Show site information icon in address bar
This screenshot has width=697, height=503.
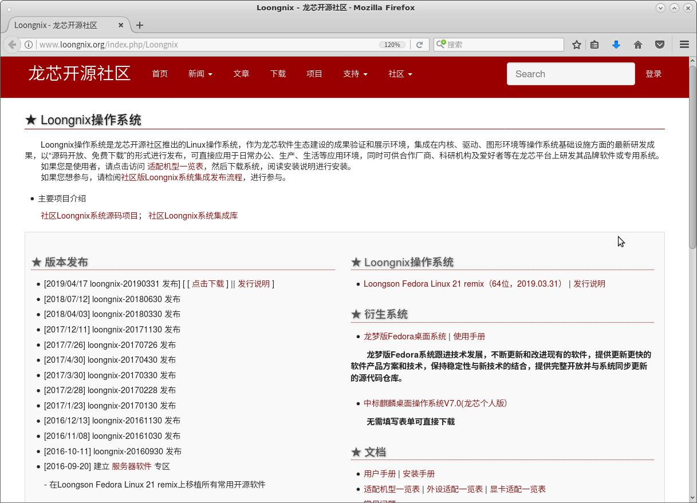[x=28, y=45]
